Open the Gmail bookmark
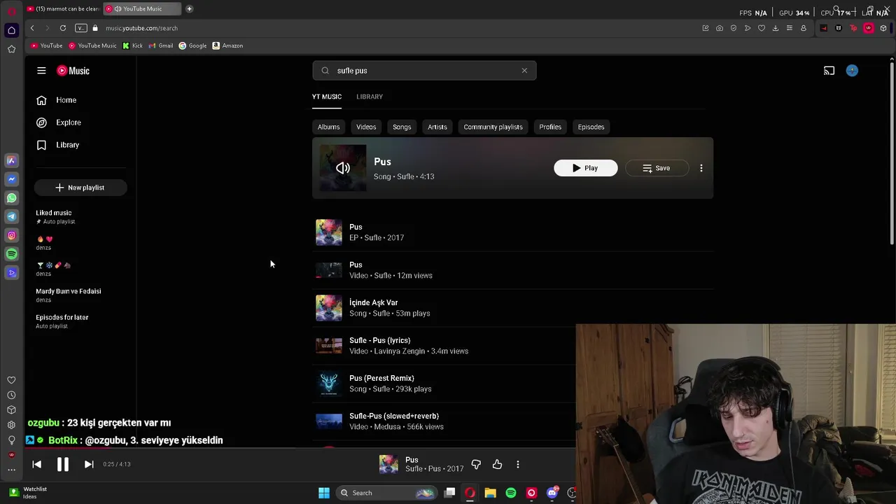The width and height of the screenshot is (896, 504). point(161,45)
